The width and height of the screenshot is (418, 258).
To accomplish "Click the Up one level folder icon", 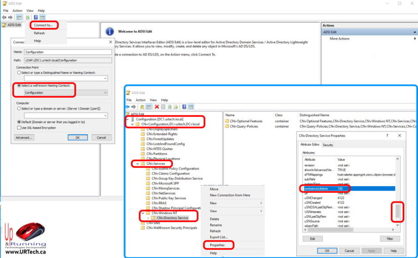I will [x=142, y=107].
